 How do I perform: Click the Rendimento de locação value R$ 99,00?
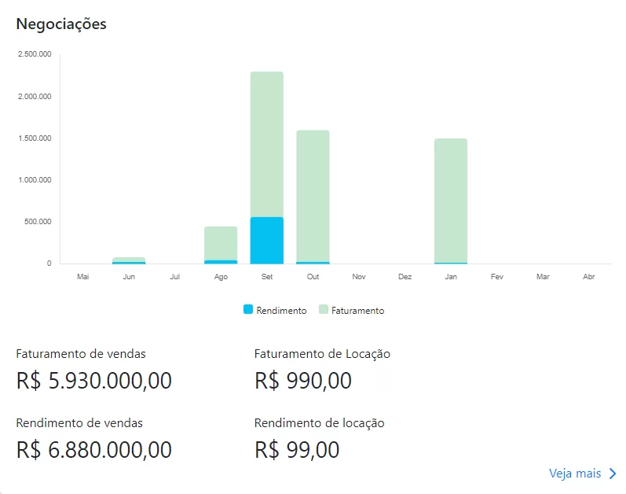[x=297, y=450]
